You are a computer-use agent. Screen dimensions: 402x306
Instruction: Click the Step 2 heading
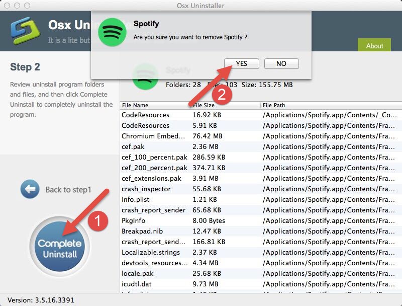(25, 67)
